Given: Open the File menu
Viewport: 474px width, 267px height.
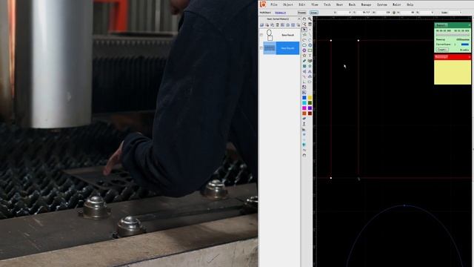Looking at the screenshot, I should pyautogui.click(x=274, y=4).
